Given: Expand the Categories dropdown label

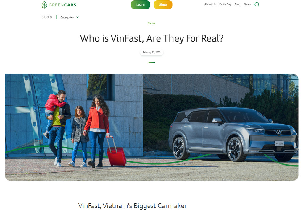Looking at the screenshot, I should click(x=67, y=17).
